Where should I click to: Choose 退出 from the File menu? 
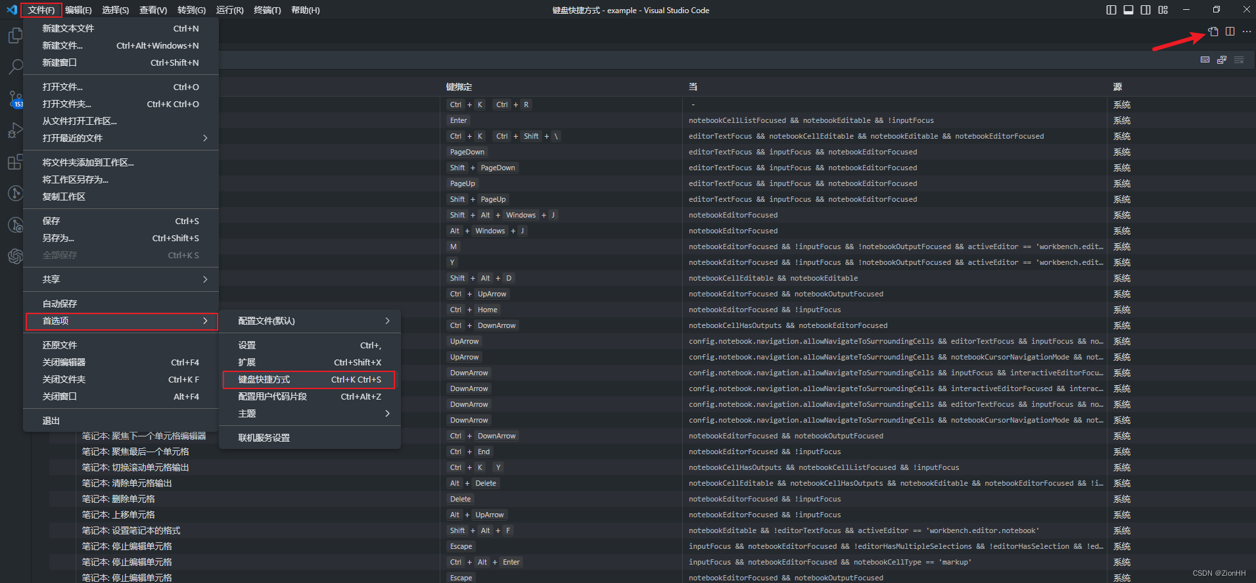coord(121,421)
